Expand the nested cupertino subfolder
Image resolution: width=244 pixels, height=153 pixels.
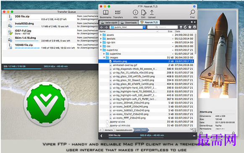click(x=104, y=54)
